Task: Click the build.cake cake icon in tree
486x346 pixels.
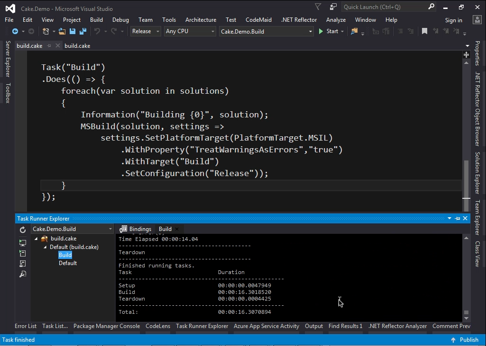Action: pos(45,239)
